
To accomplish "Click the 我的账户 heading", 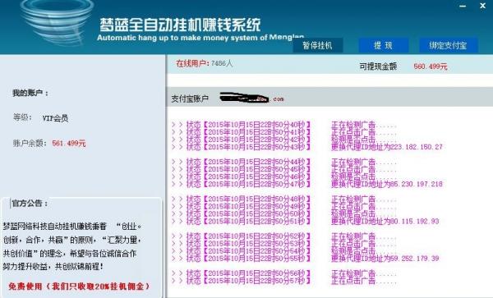I will point(30,93).
